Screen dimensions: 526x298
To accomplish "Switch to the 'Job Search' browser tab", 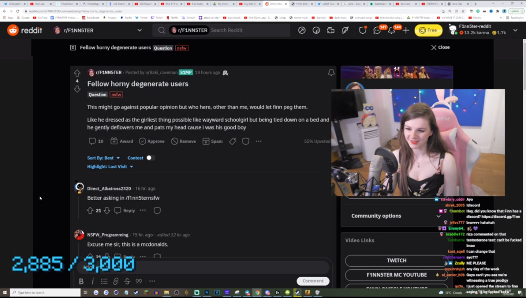I will coord(119,4).
